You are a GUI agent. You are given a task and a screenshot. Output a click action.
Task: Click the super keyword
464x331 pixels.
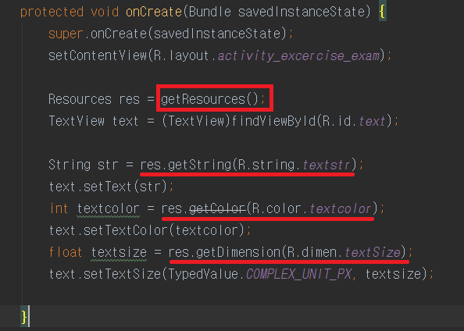click(66, 34)
